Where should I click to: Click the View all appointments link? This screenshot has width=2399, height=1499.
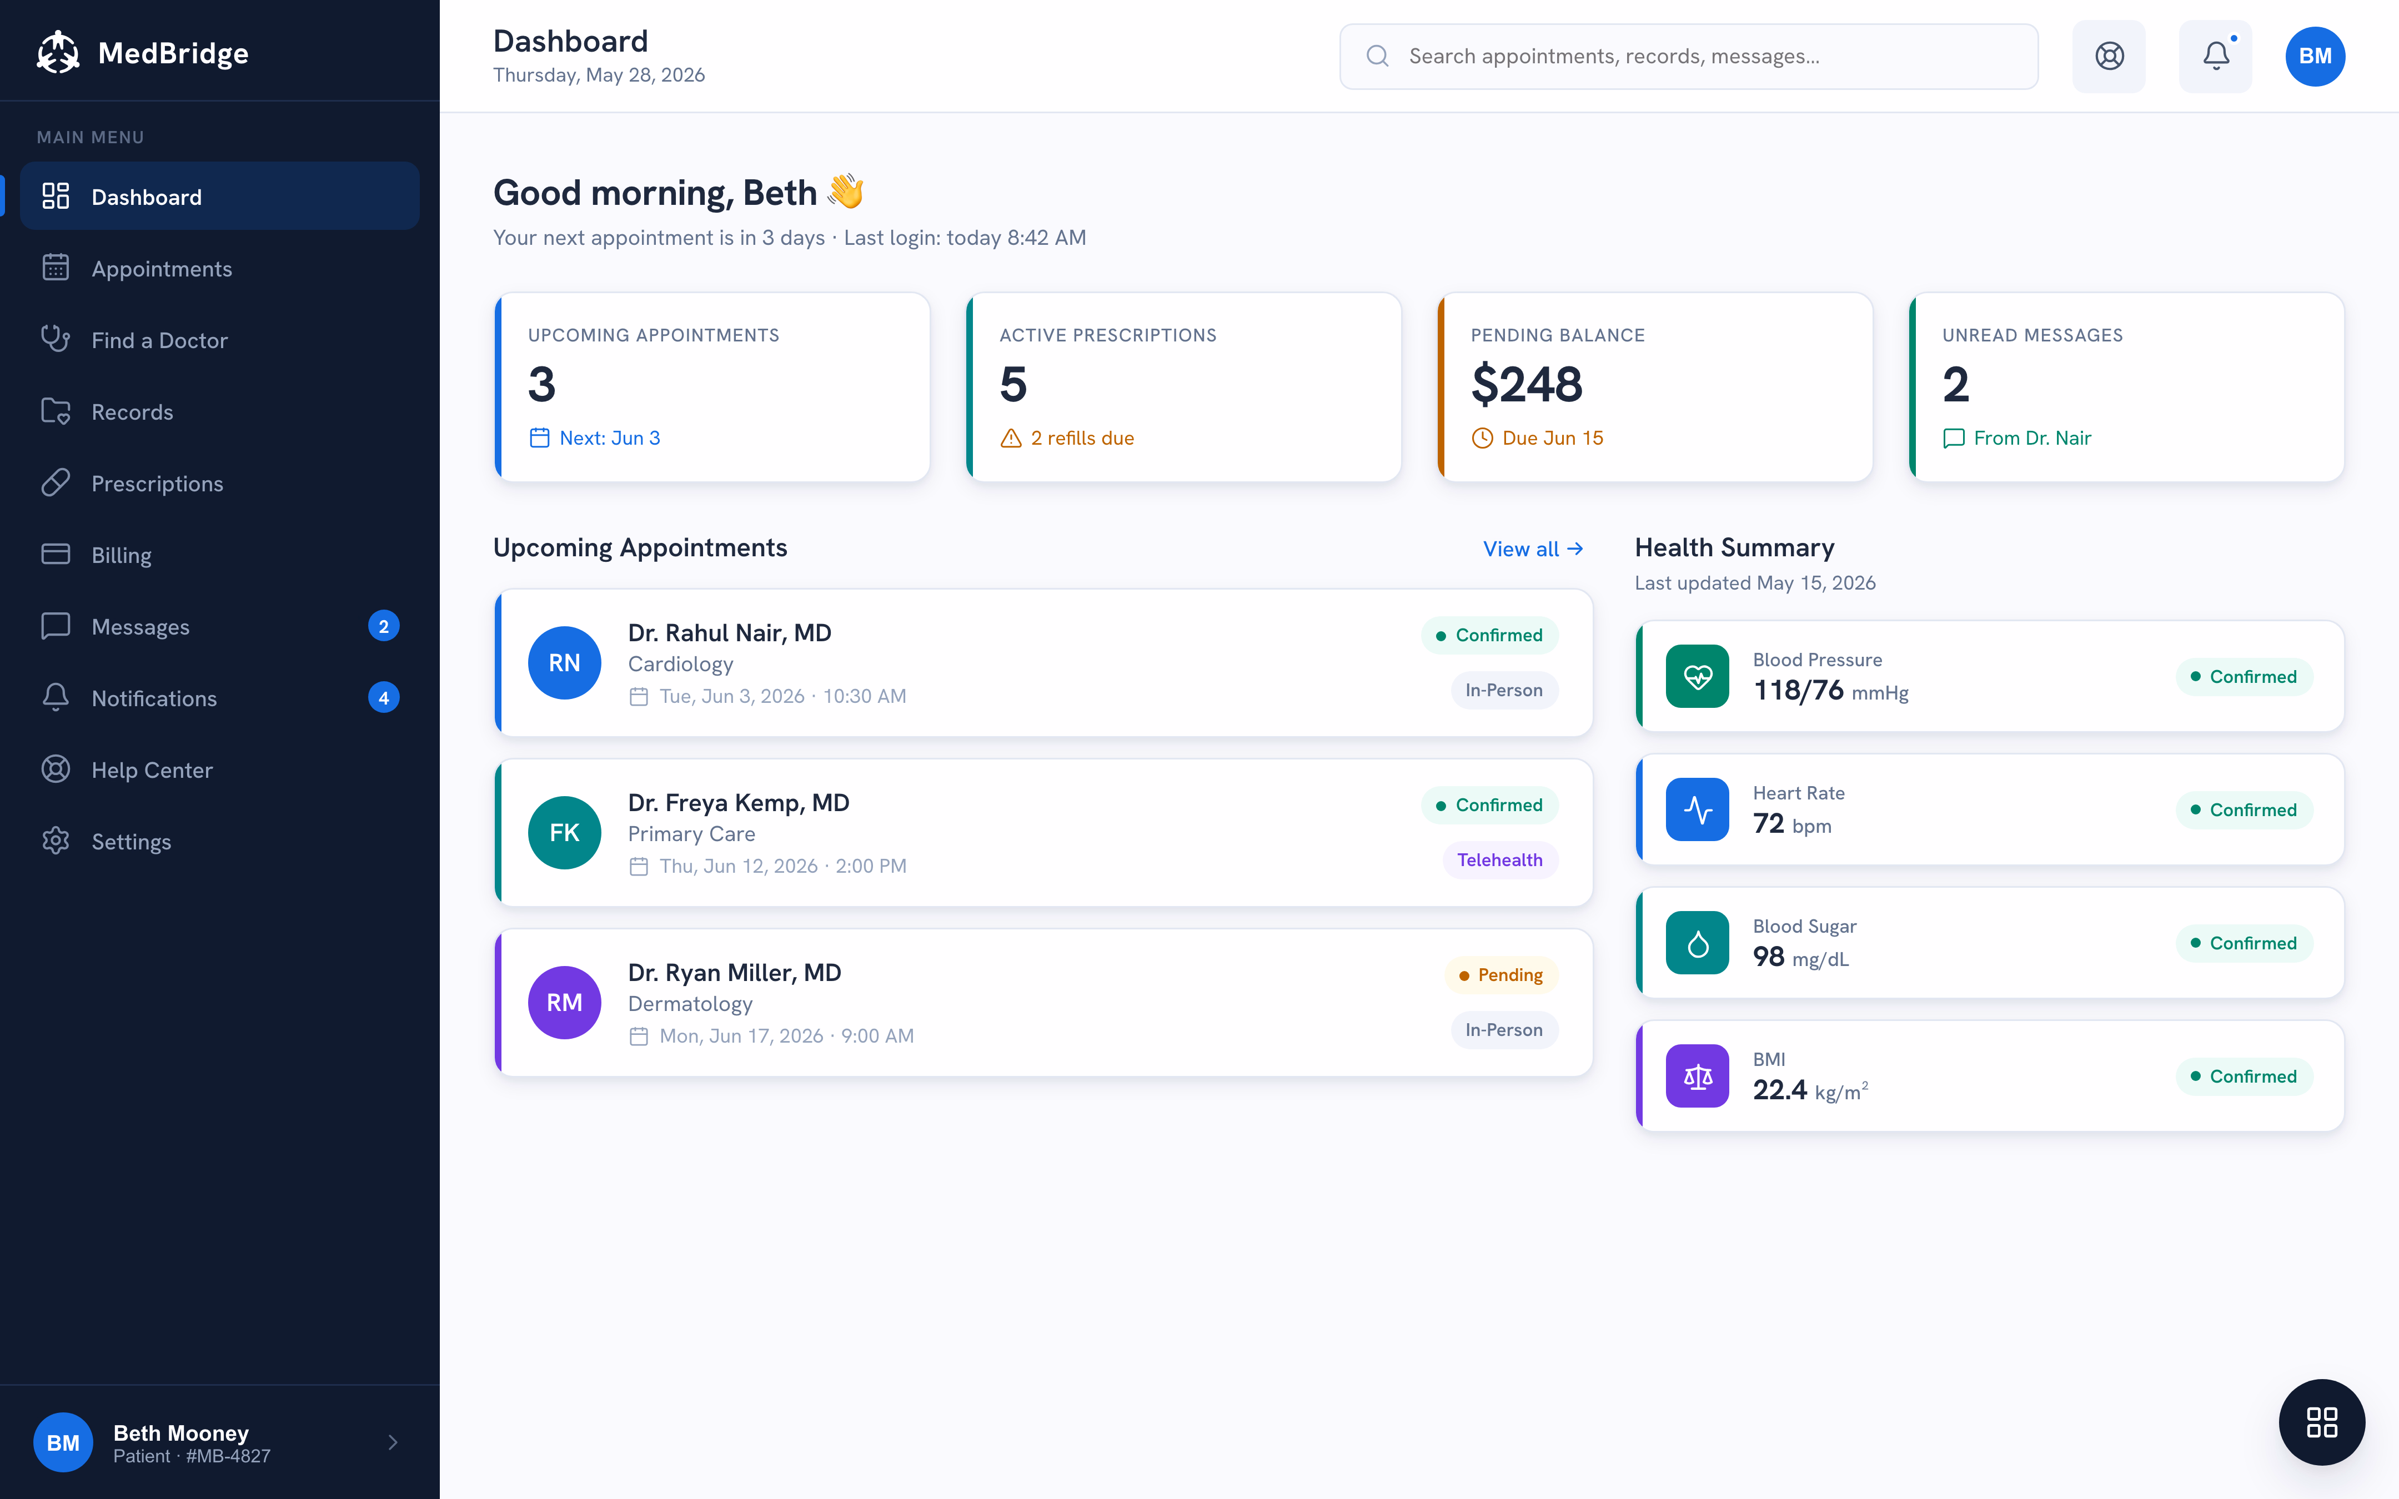1533,549
